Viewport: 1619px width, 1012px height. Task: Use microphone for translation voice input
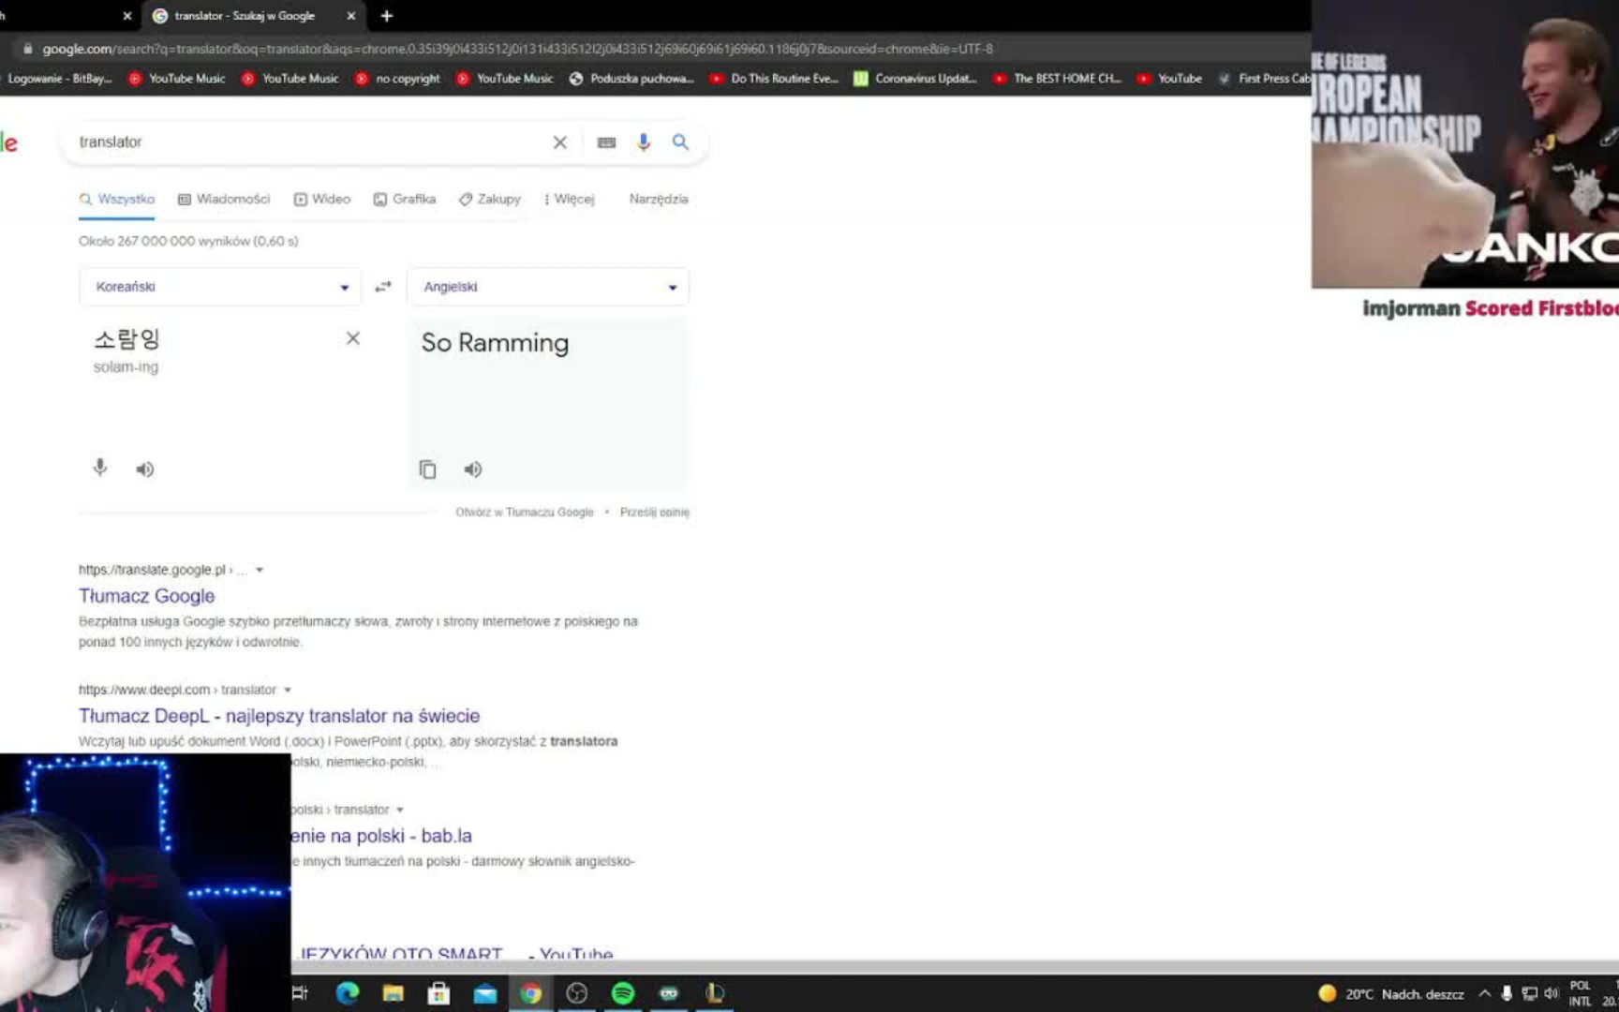point(100,468)
